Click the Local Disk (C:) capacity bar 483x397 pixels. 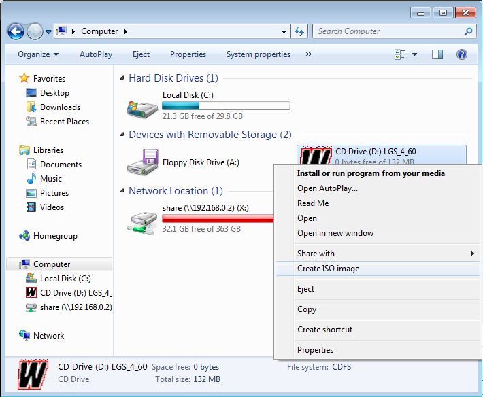click(x=226, y=106)
